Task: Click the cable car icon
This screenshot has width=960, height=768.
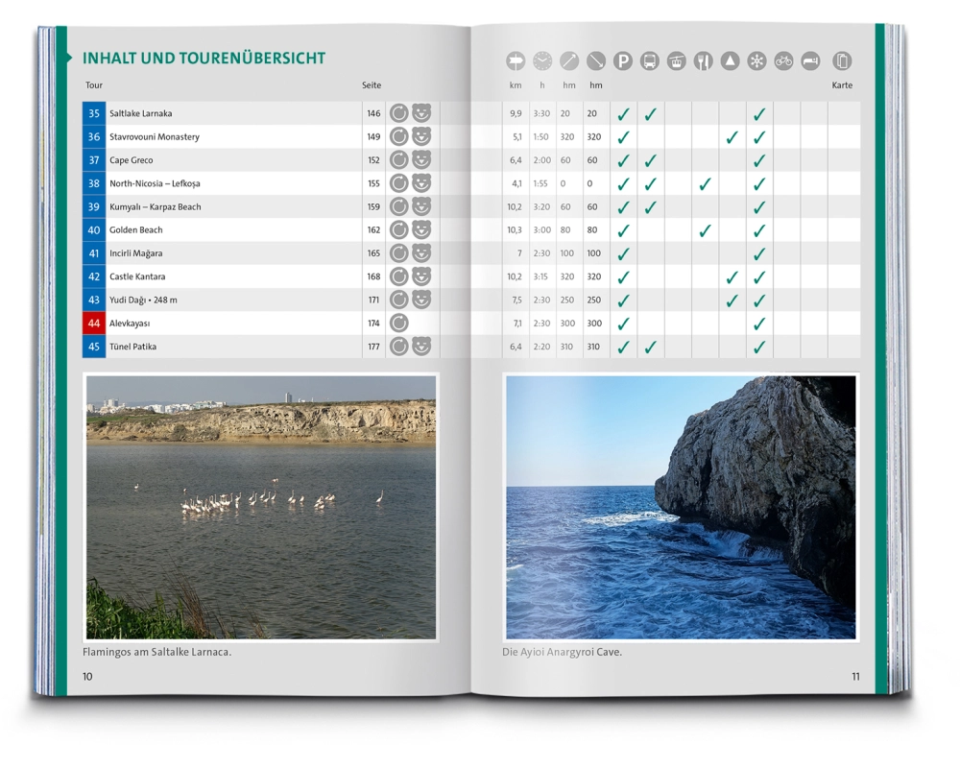Action: (x=677, y=61)
